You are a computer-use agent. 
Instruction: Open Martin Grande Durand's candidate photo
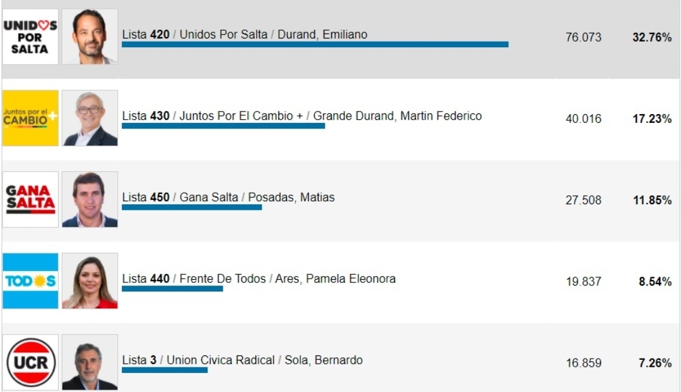click(90, 118)
